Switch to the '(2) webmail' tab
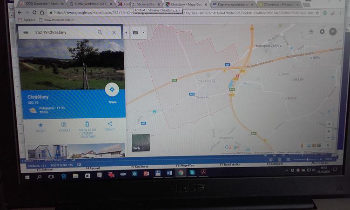The width and height of the screenshot is (350, 210). [x=279, y=4]
